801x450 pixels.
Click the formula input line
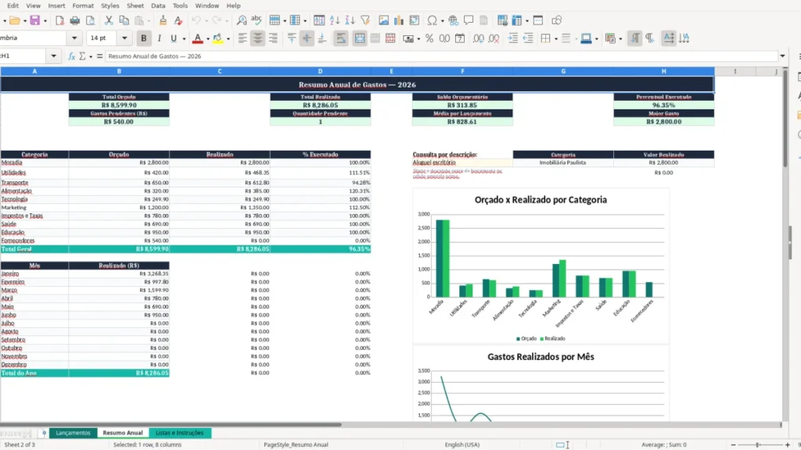(441, 56)
